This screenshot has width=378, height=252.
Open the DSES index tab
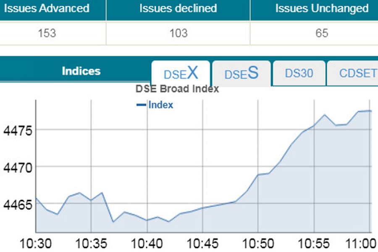(x=241, y=73)
